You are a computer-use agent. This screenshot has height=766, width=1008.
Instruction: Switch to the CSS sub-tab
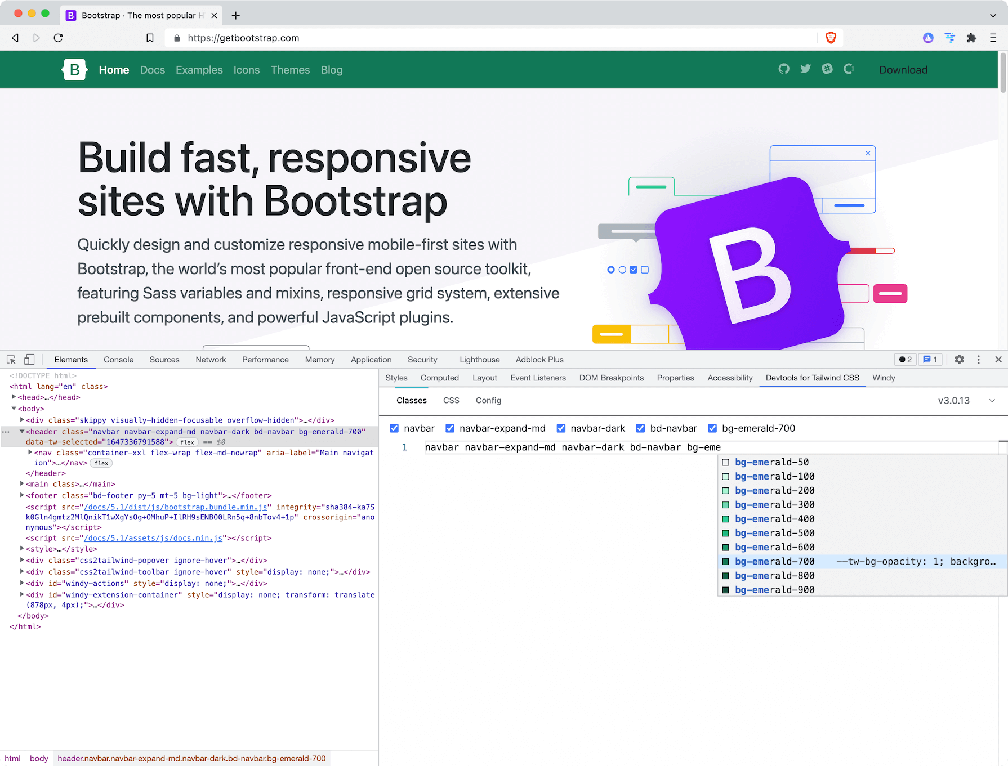[451, 401]
